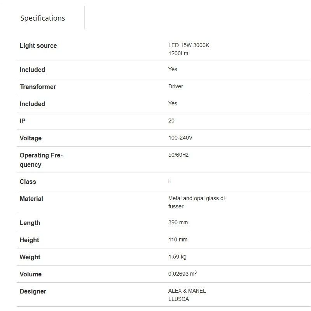Image resolution: width=311 pixels, height=311 pixels.
Task: Click the Light source label
Action: pyautogui.click(x=38, y=45)
